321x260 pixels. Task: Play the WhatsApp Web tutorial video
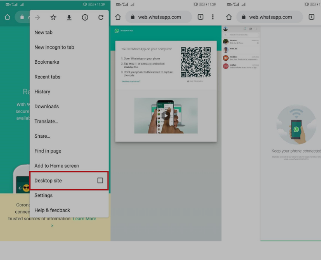pyautogui.click(x=166, y=116)
